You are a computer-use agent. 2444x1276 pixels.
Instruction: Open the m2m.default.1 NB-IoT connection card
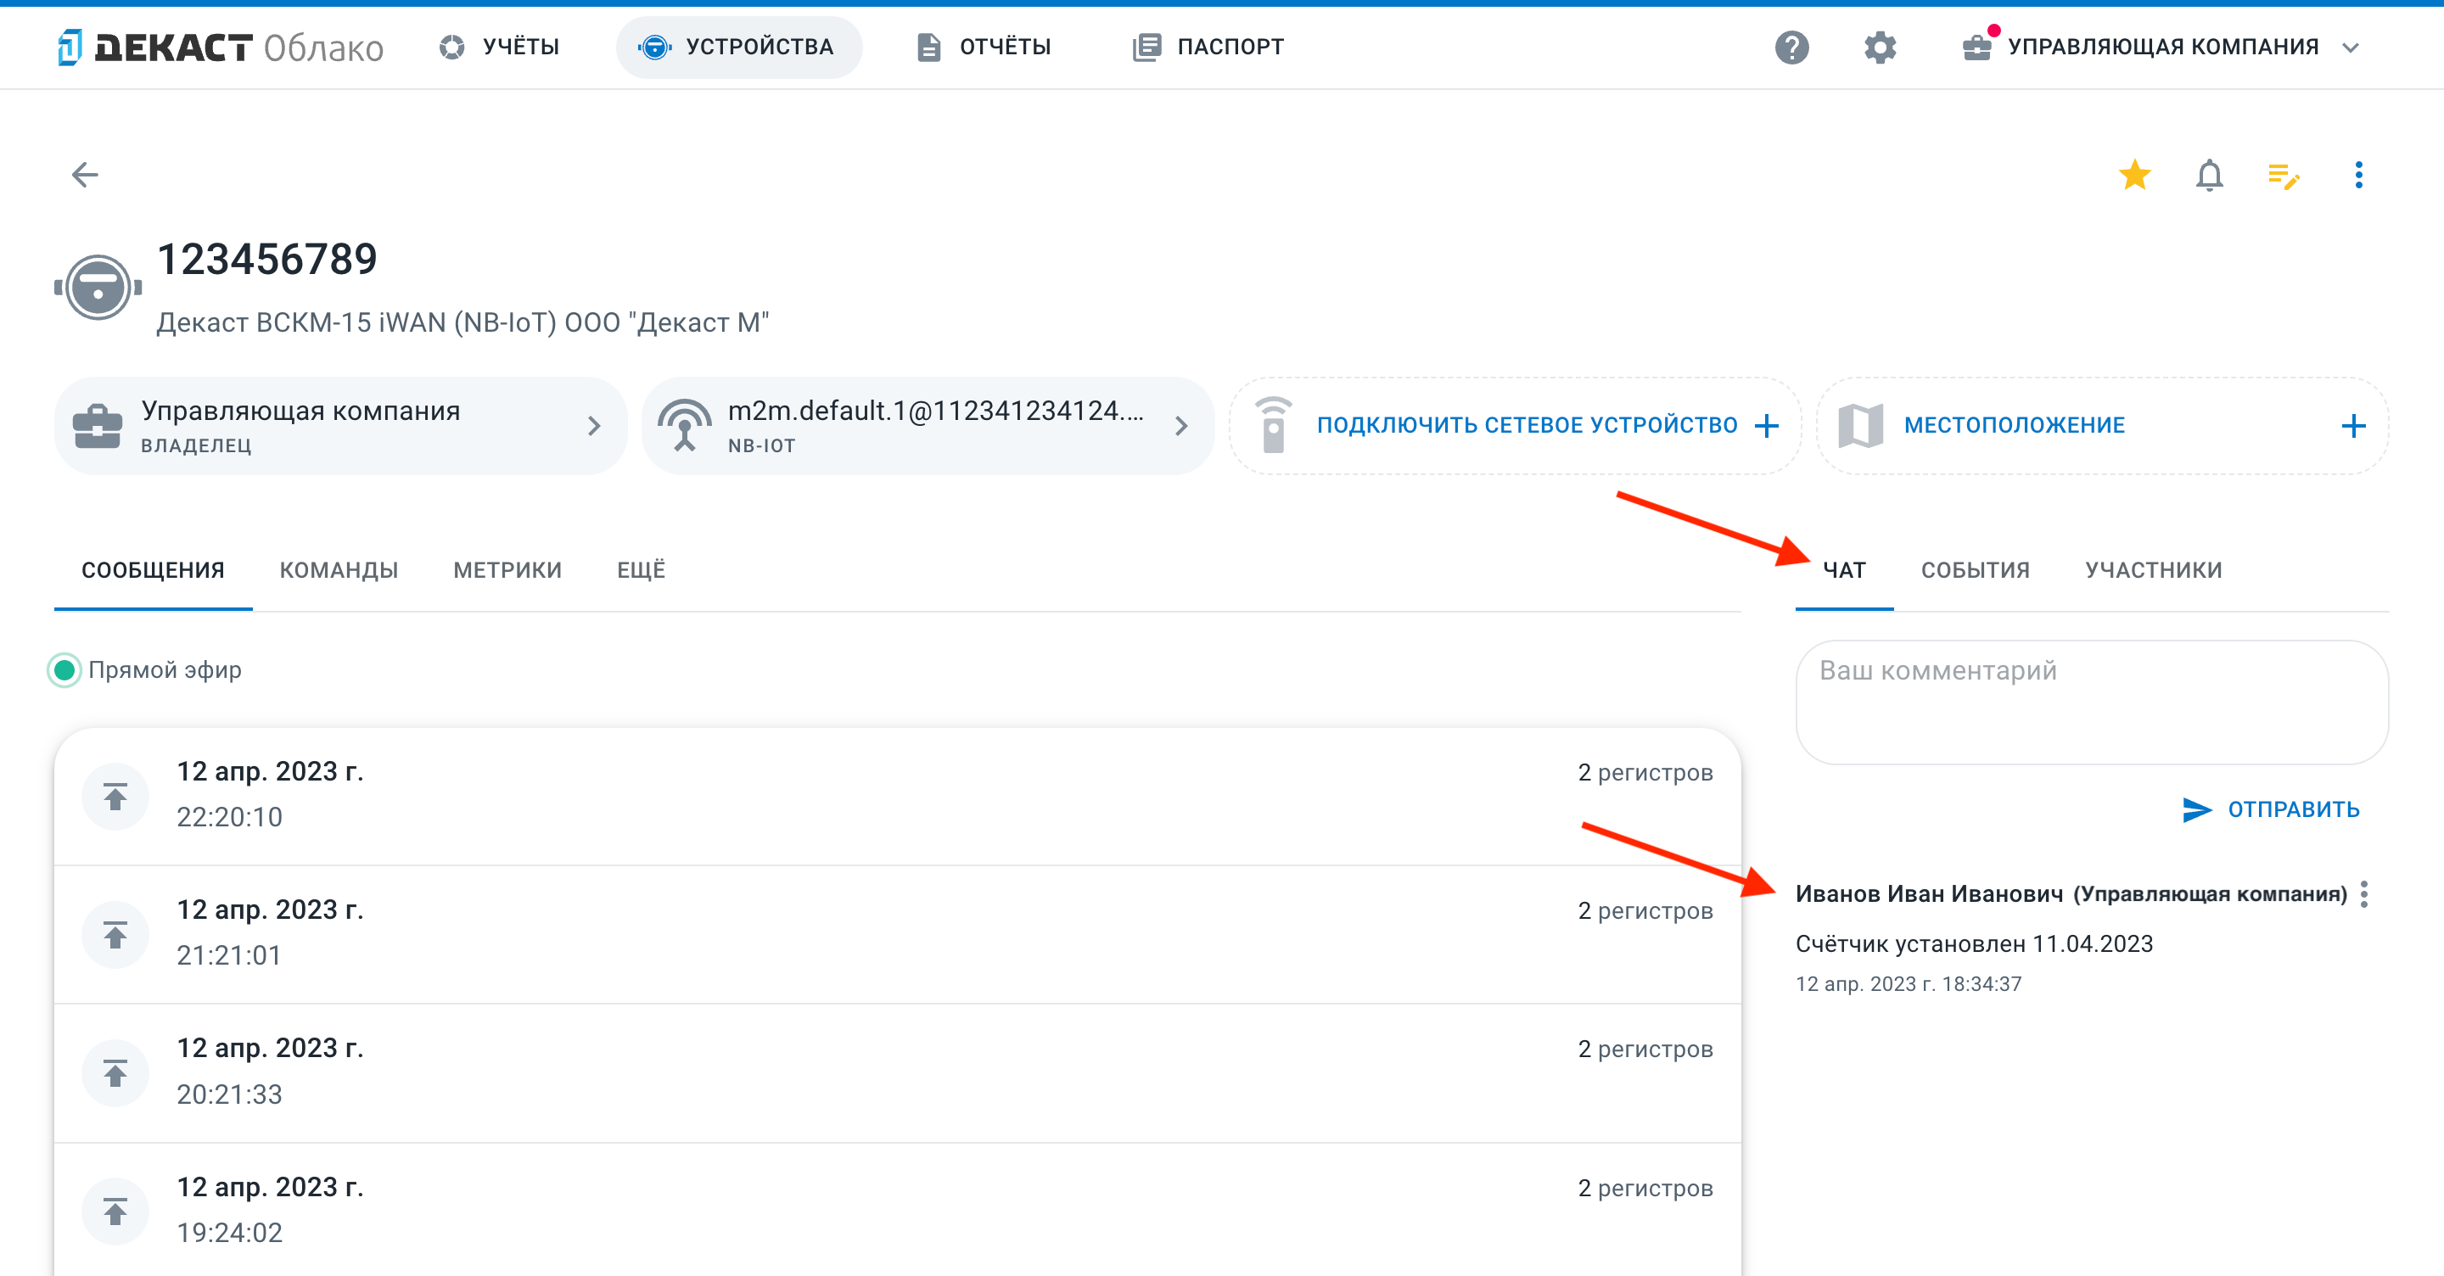coord(928,426)
